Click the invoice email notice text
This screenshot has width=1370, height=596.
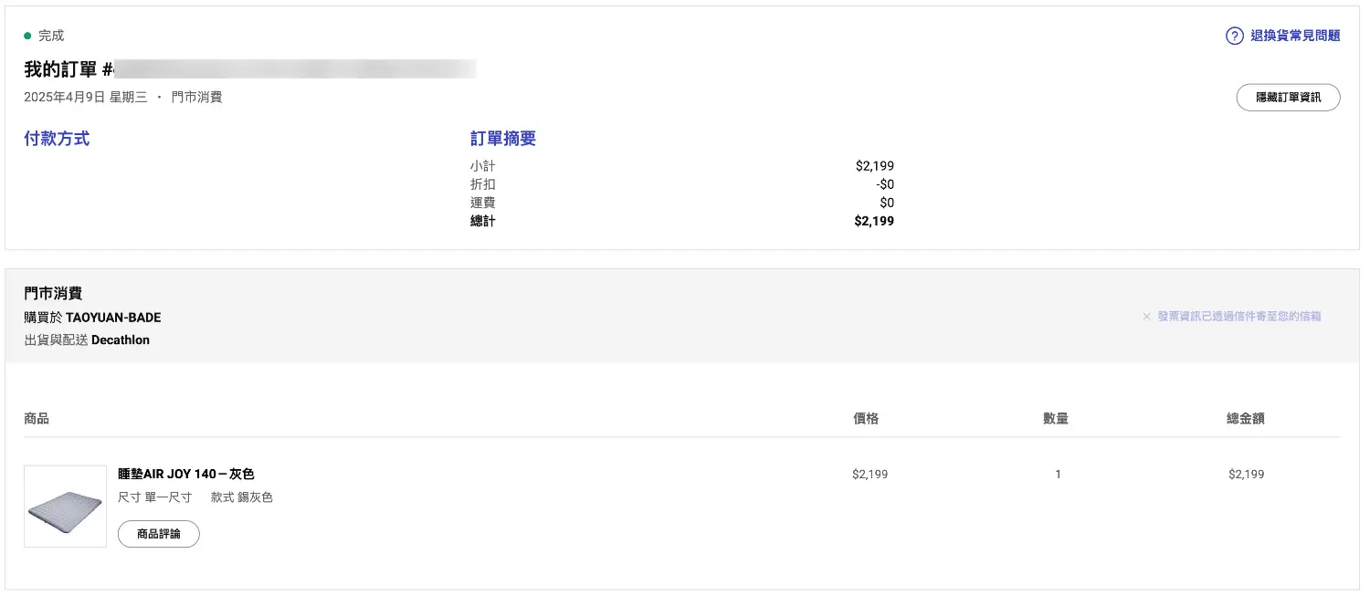point(1238,317)
